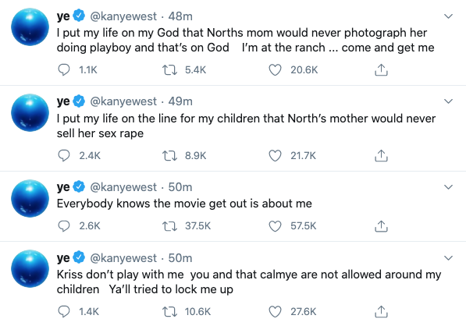Retweet the tweet with 5.4K retweets

pos(169,70)
